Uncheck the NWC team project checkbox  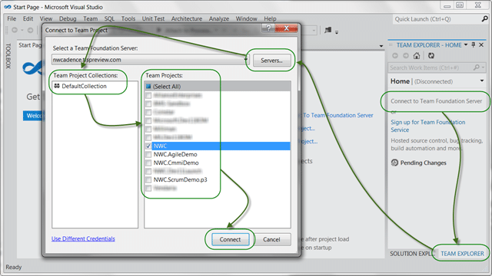tap(148, 146)
